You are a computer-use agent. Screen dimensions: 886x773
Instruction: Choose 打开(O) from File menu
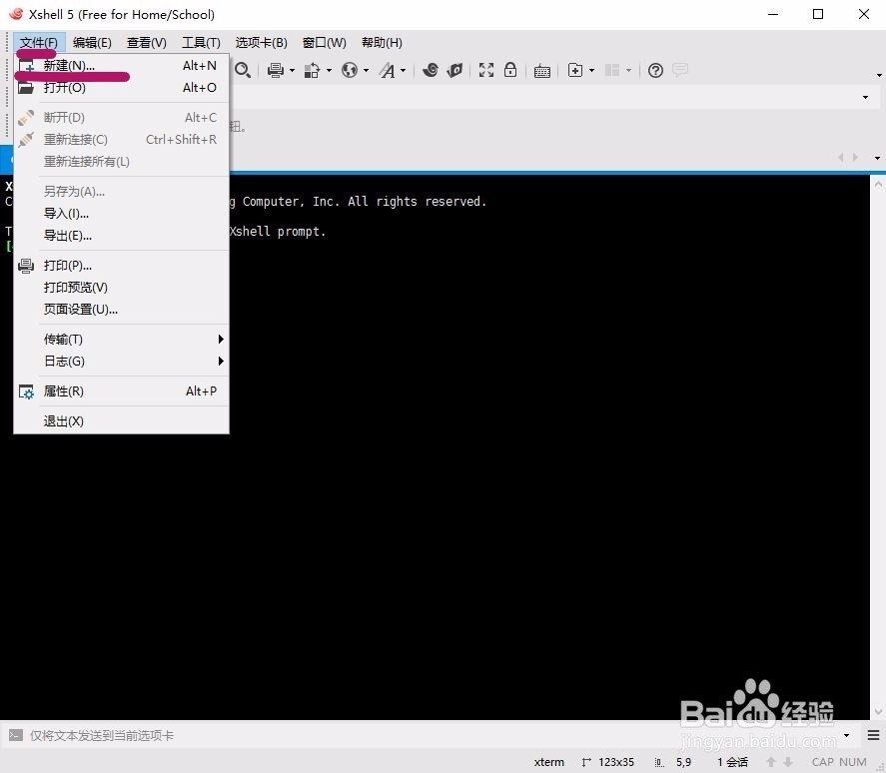pyautogui.click(x=121, y=88)
